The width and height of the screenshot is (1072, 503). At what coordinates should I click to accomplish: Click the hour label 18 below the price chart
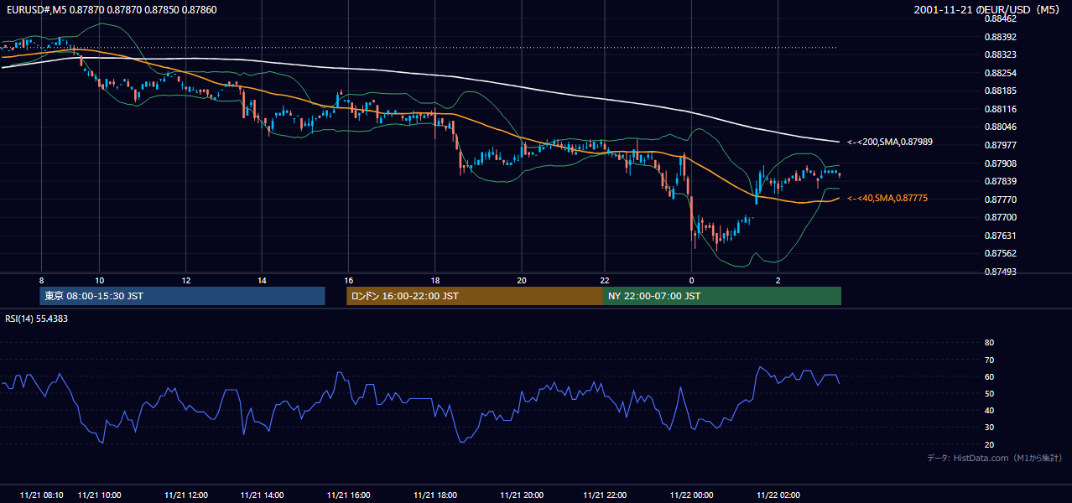(435, 280)
